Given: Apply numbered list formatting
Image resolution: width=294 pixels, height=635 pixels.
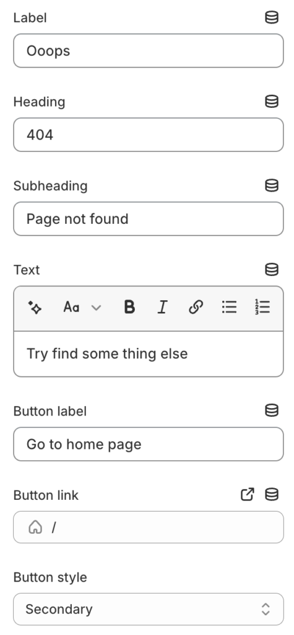Looking at the screenshot, I should (x=262, y=308).
